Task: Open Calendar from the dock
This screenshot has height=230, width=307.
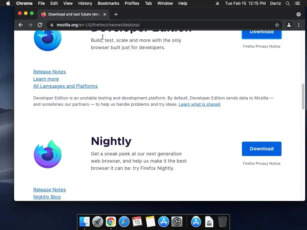Action: [137, 222]
